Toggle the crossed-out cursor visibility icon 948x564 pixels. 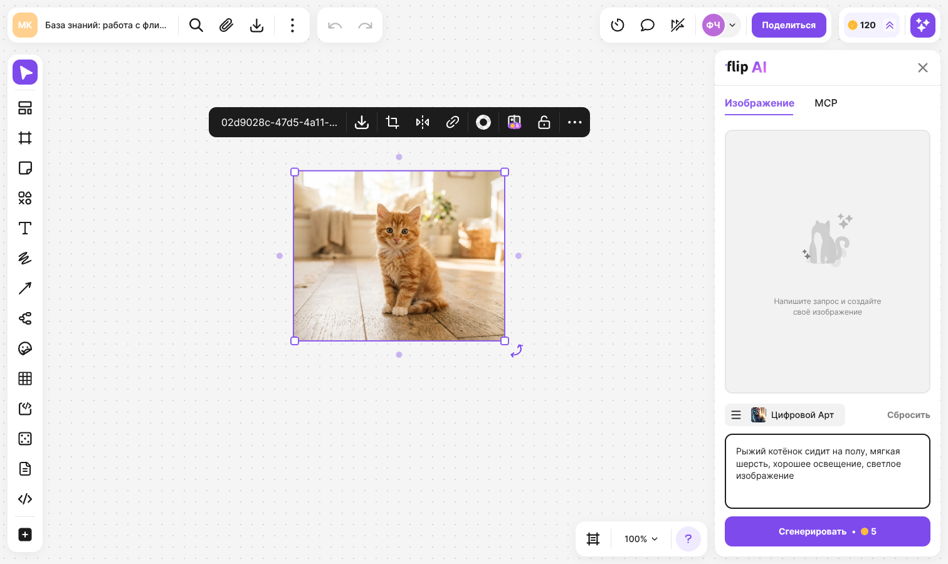[678, 25]
